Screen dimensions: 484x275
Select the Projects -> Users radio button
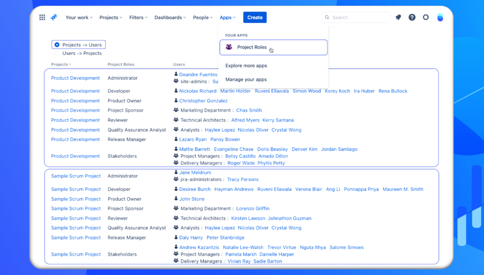click(x=57, y=45)
